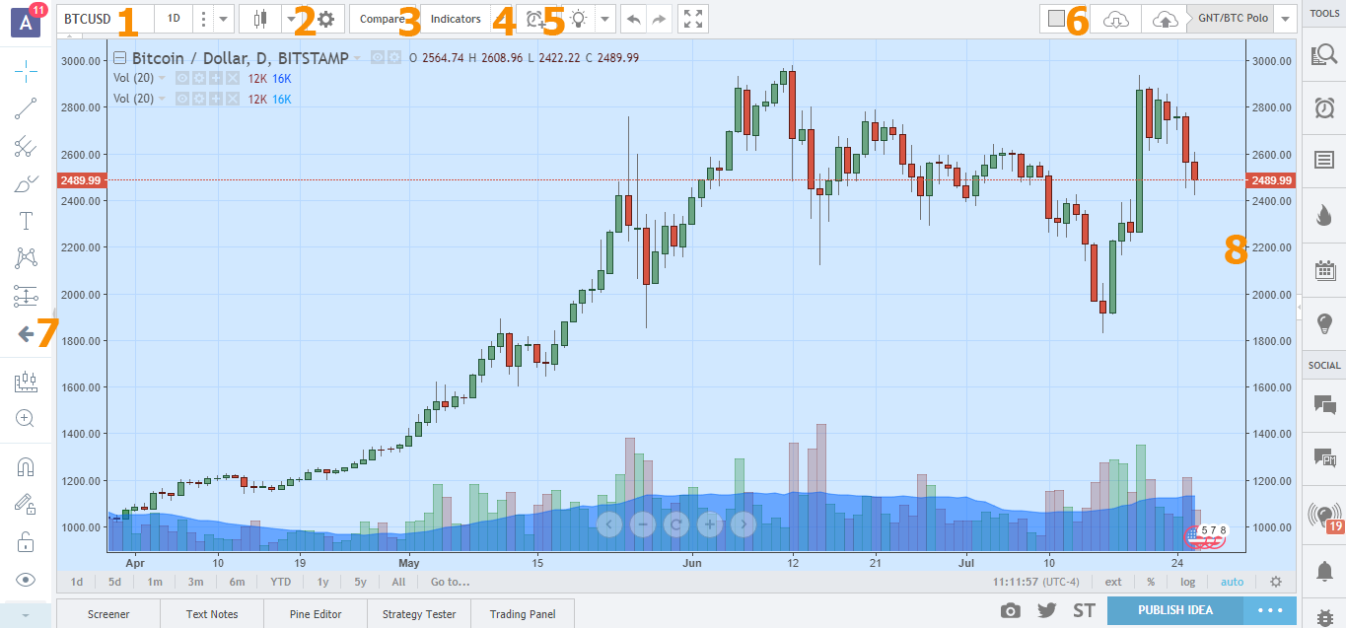Open the 1D interval selector
Screen dimensions: 1346x628
click(173, 19)
